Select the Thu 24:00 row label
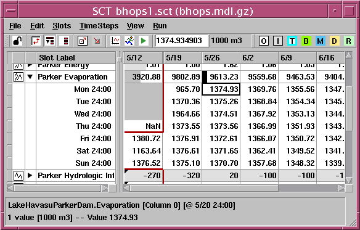The width and height of the screenshot is (360, 230). 94,126
